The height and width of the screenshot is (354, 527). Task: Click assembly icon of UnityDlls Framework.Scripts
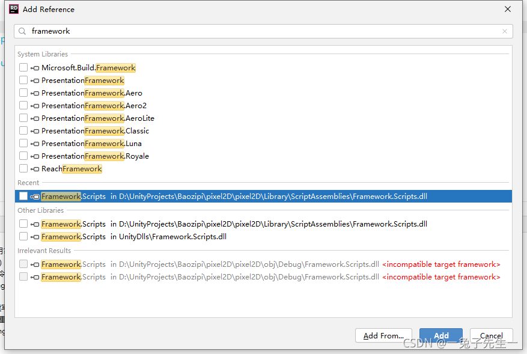click(35, 237)
